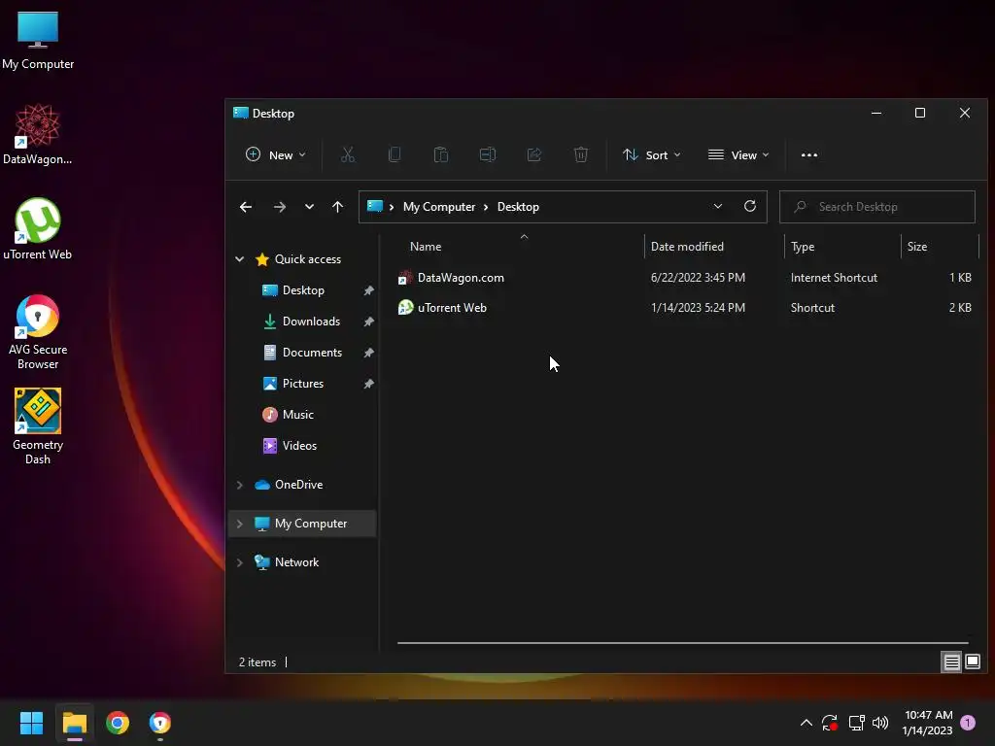
Task: Select the DataWagon desktop shortcut icon
Action: 38,134
